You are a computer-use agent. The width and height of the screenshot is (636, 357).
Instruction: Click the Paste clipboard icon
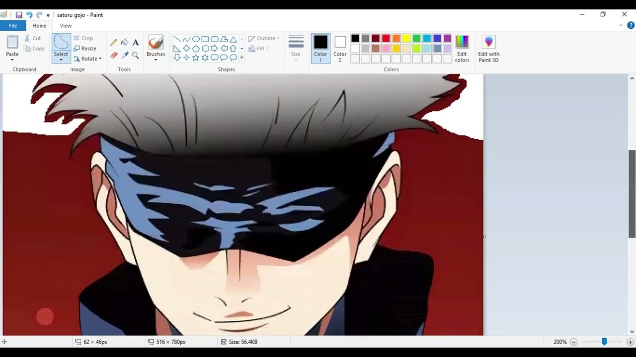point(12,42)
